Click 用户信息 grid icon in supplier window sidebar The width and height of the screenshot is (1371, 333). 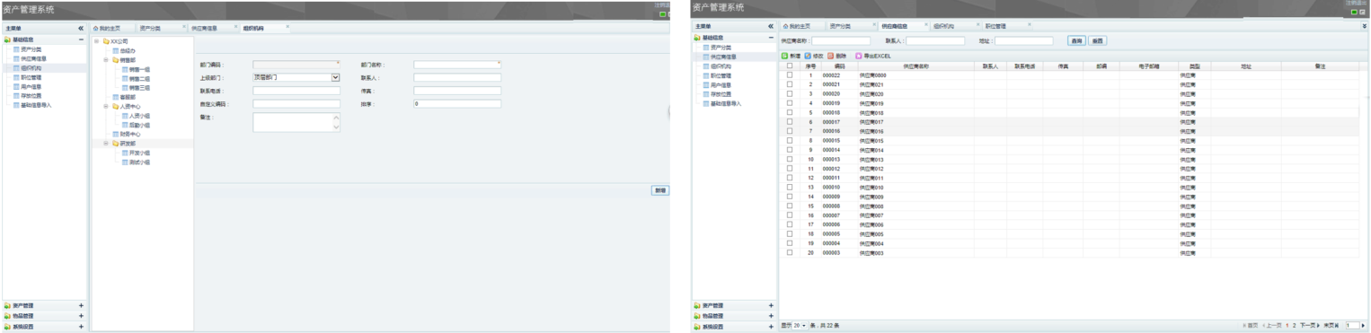point(706,84)
